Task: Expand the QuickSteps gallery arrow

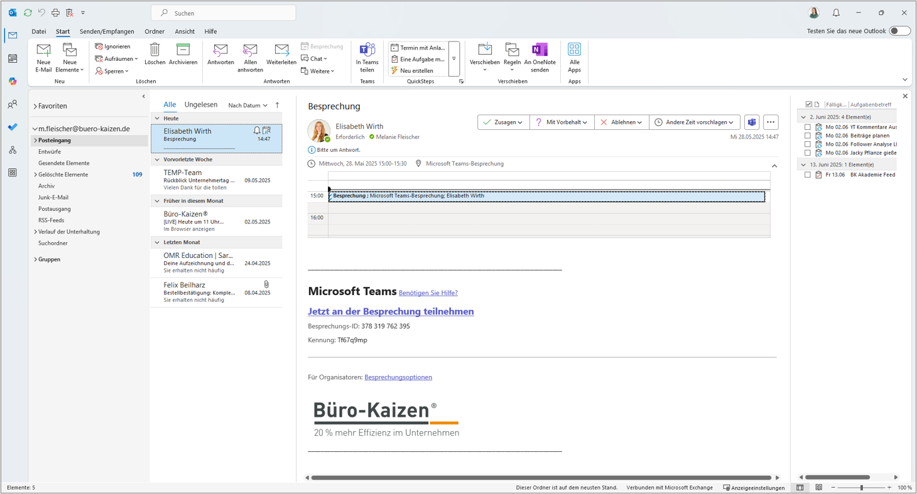Action: [454, 59]
